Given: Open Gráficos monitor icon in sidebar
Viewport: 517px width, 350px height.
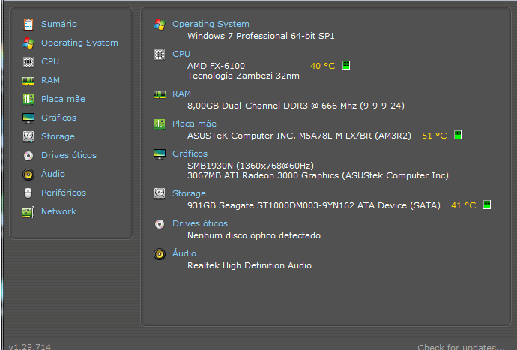Looking at the screenshot, I should point(28,118).
